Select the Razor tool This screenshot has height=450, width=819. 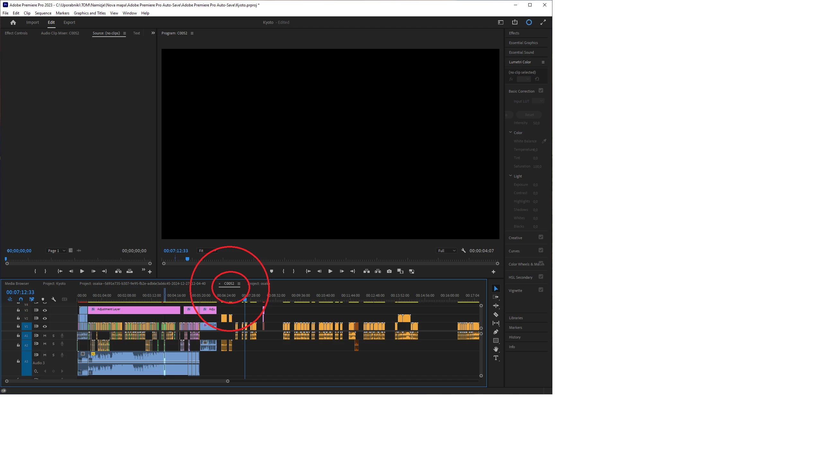click(496, 315)
